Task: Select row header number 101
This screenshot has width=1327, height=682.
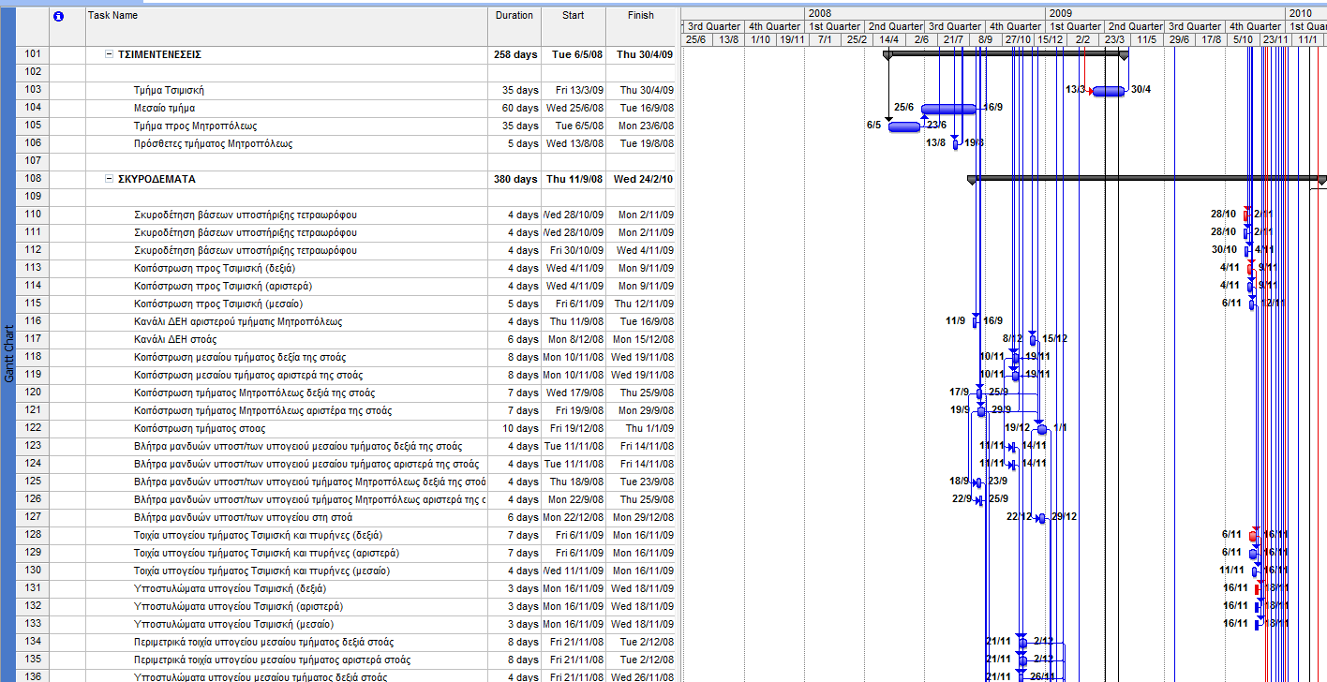Action: pos(33,54)
